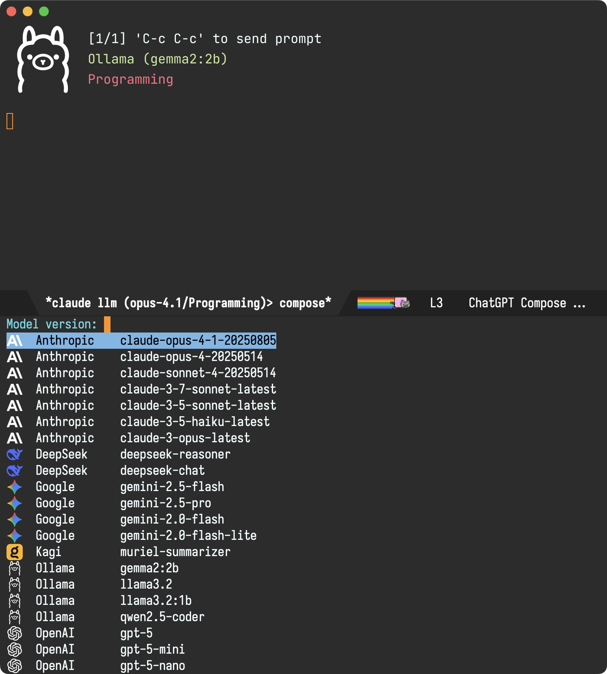This screenshot has width=607, height=674.
Task: Click OpenAI icon beside gpt-5-nano
Action: [x=15, y=665]
